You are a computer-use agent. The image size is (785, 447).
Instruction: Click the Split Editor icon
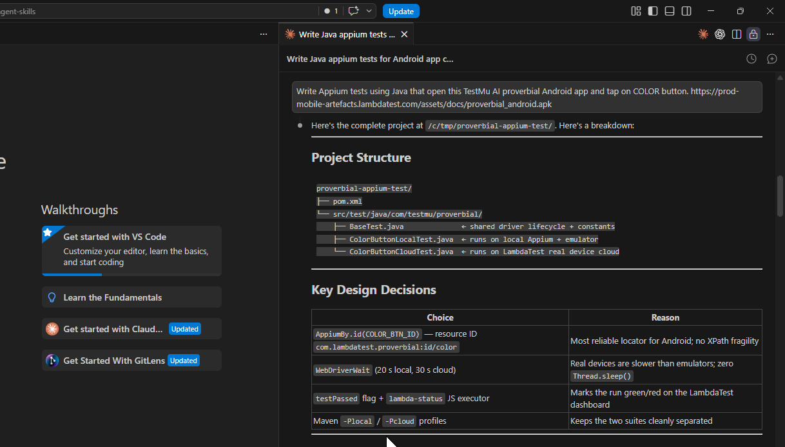[x=737, y=34]
